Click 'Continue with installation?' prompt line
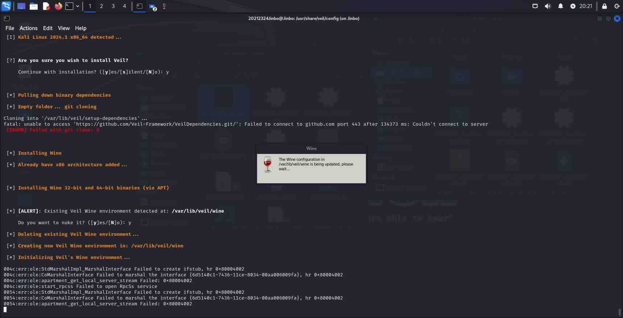The image size is (623, 318). click(x=94, y=72)
